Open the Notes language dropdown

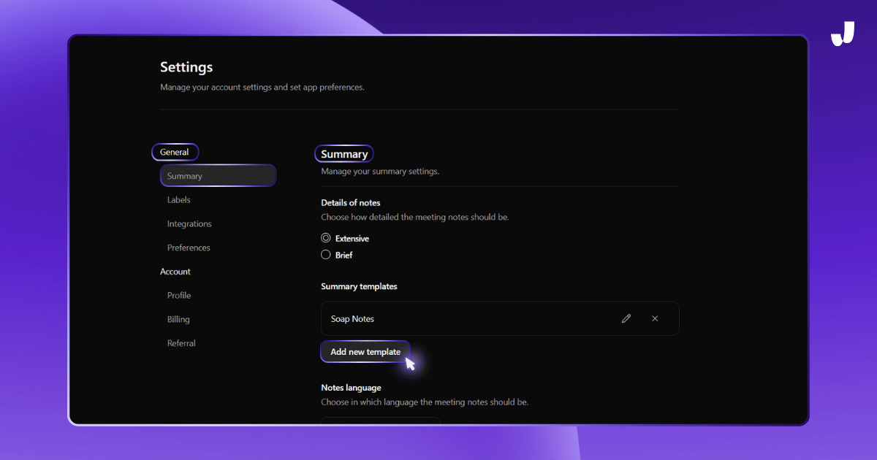point(381,421)
